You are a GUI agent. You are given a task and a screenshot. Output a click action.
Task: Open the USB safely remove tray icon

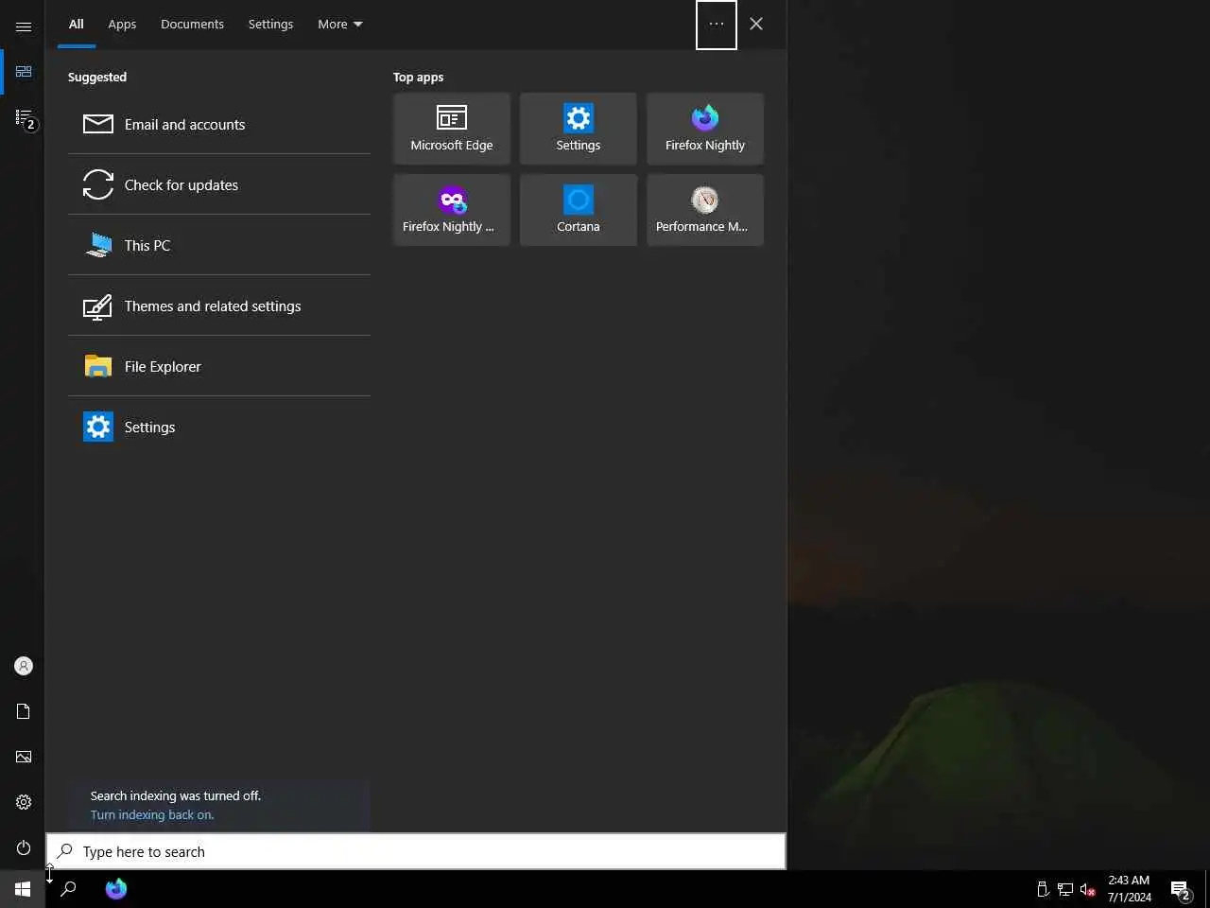pos(1043,889)
